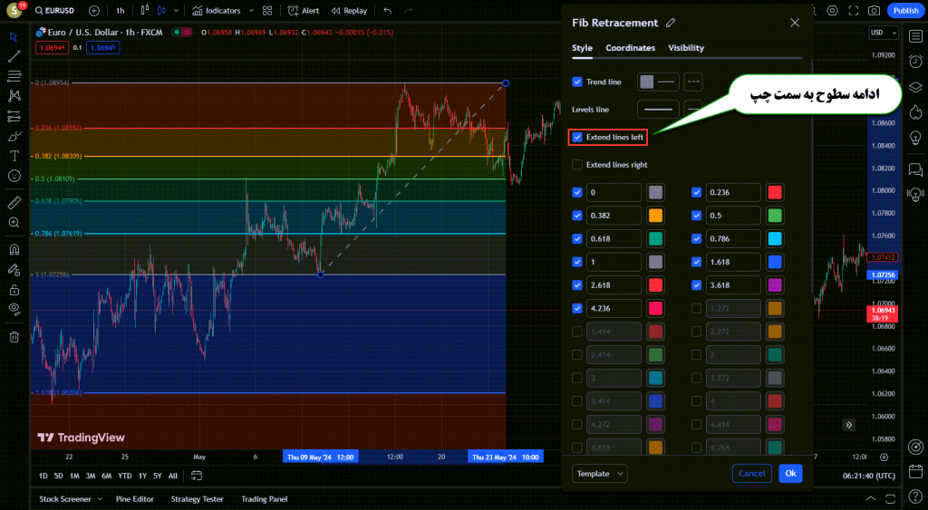Rename Fib Retracement using pencil icon
Image resolution: width=928 pixels, height=510 pixels.
[x=671, y=23]
